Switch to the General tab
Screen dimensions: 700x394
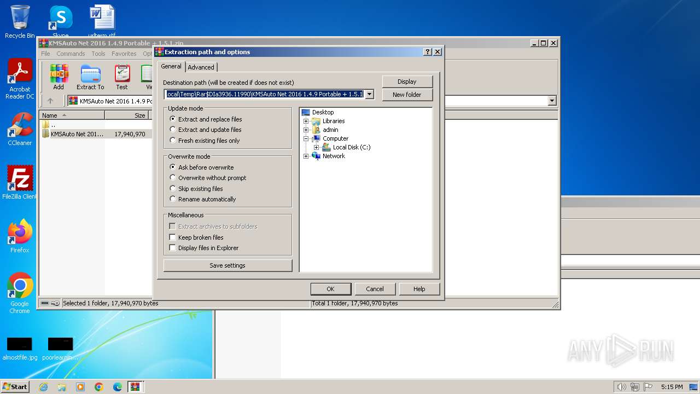(x=171, y=66)
